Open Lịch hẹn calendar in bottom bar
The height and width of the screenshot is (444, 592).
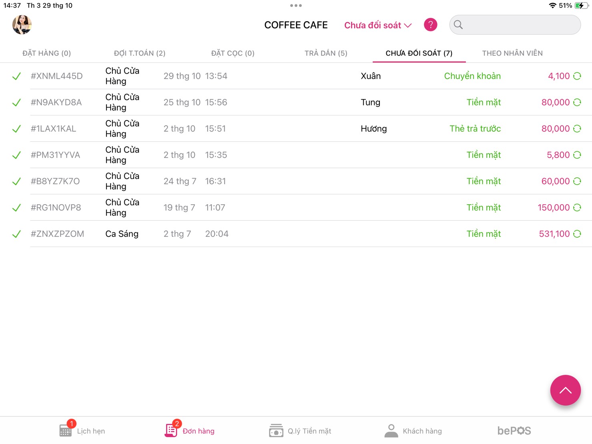[82, 431]
